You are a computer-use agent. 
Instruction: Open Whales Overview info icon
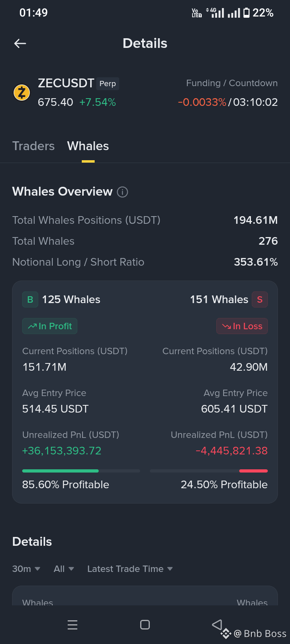click(x=122, y=192)
